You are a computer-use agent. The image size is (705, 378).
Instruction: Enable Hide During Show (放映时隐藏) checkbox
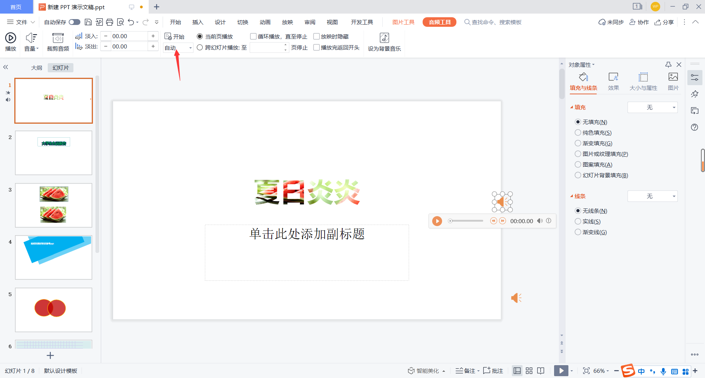[x=317, y=36]
